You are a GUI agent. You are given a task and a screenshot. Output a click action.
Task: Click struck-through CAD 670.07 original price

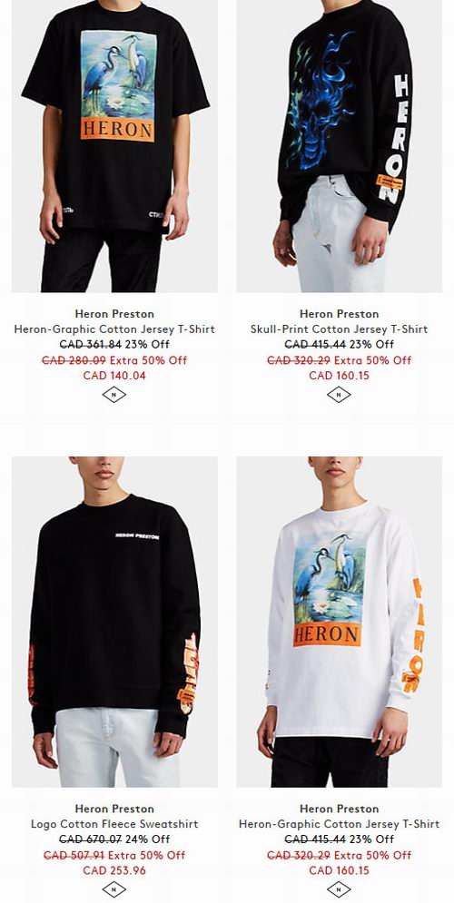tap(91, 839)
